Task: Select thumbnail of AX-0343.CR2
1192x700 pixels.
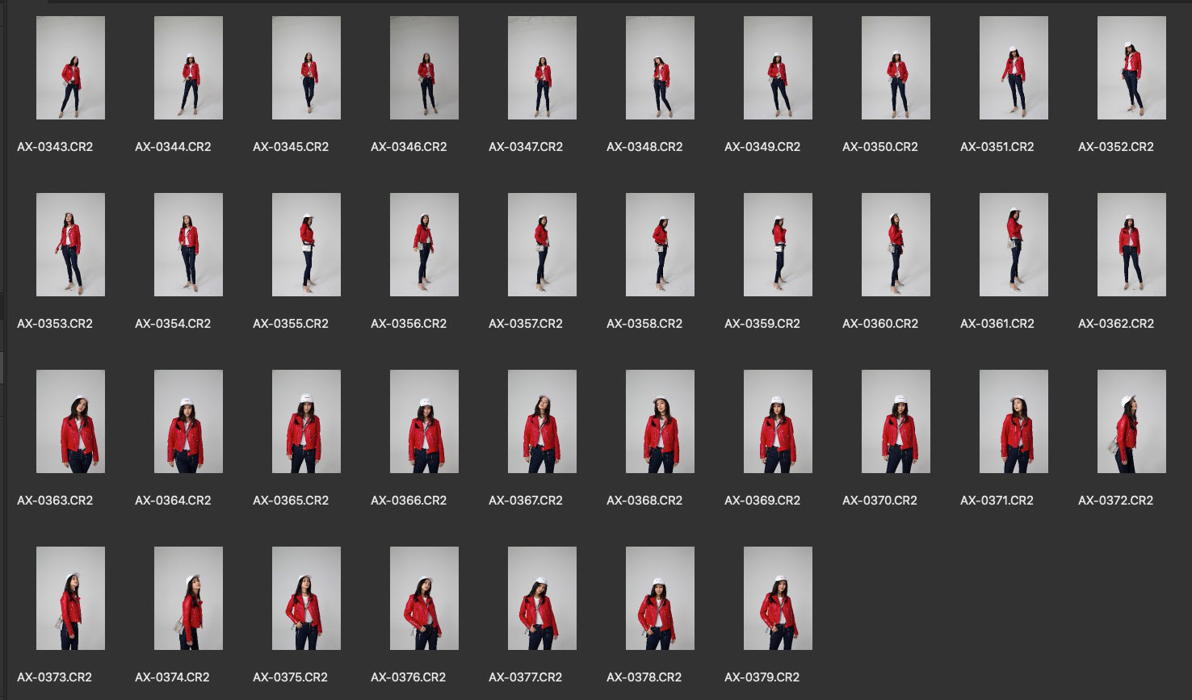Action: (x=70, y=68)
